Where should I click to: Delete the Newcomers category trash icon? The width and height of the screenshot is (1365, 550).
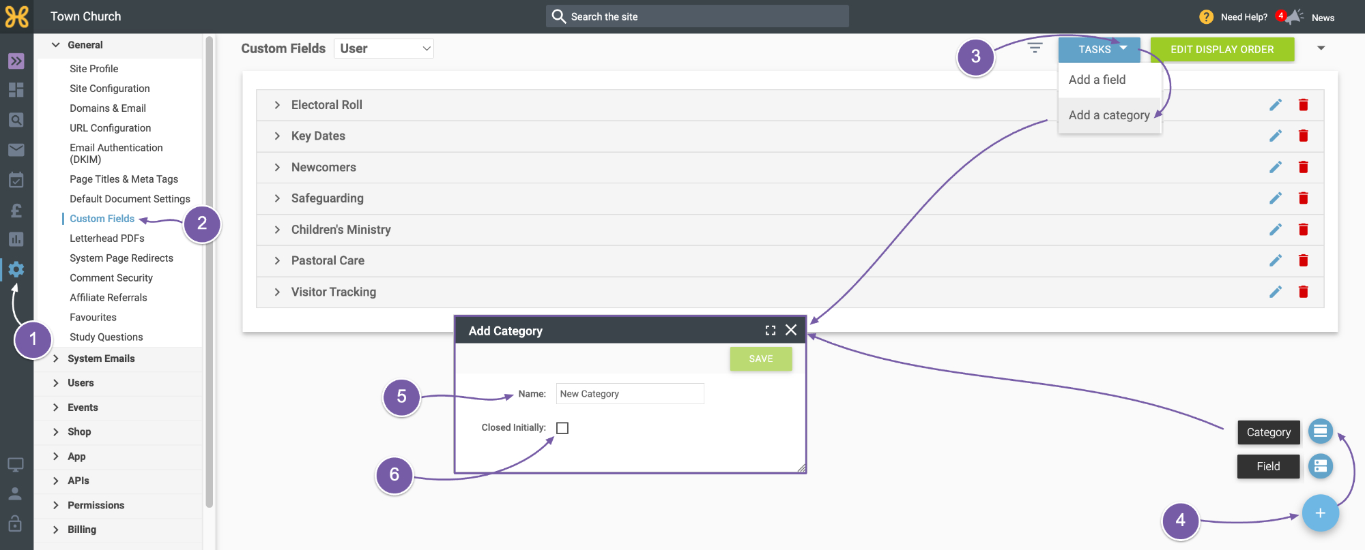1304,167
